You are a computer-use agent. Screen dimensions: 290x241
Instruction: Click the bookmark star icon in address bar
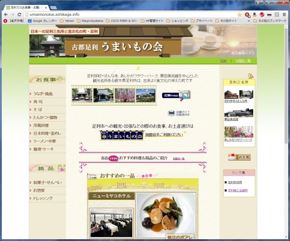[240, 14]
